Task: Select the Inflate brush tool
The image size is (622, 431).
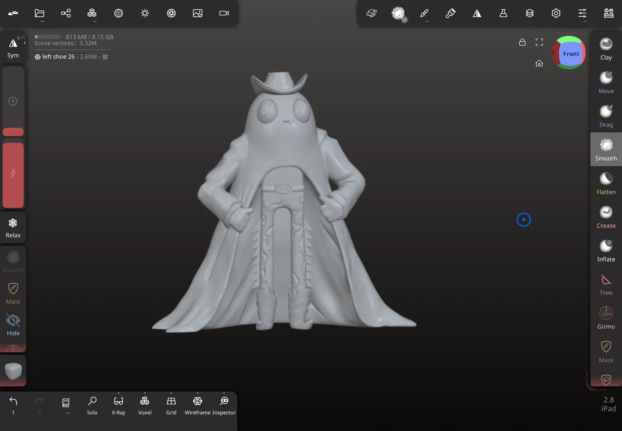Action: tap(606, 251)
